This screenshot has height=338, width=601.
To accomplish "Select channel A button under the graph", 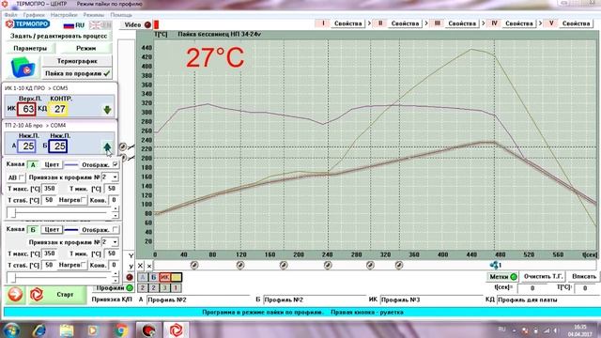I will point(143,277).
